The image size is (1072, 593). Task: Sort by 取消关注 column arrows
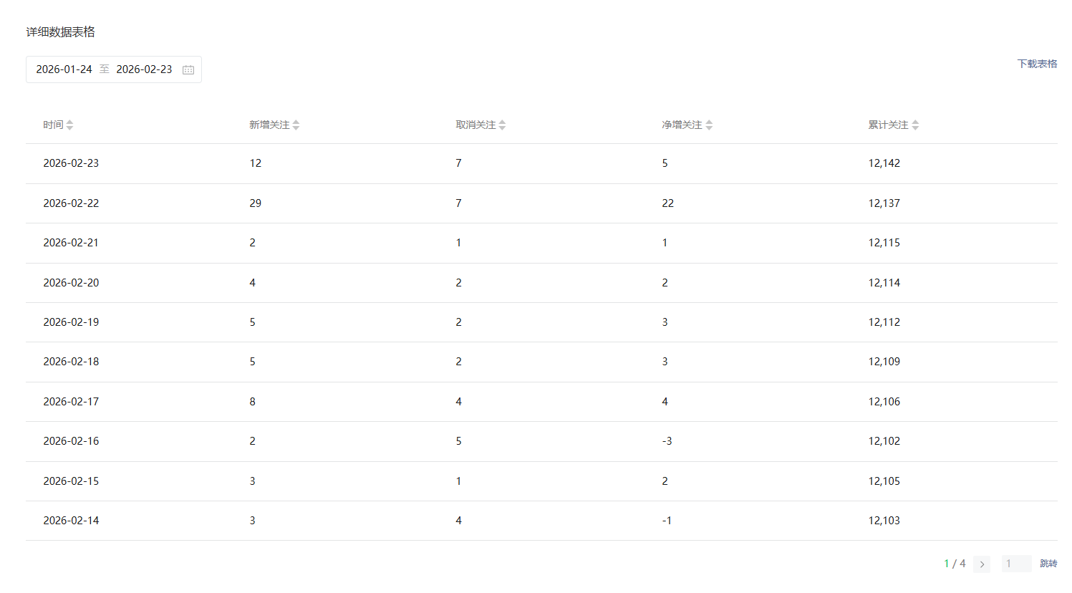pyautogui.click(x=502, y=125)
